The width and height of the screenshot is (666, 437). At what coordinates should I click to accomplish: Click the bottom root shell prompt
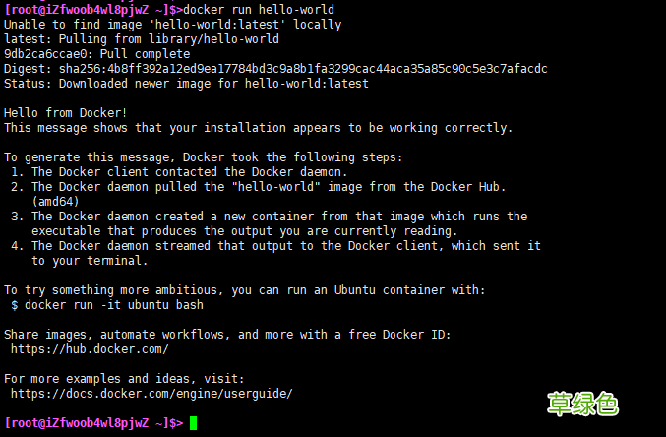pos(93,423)
